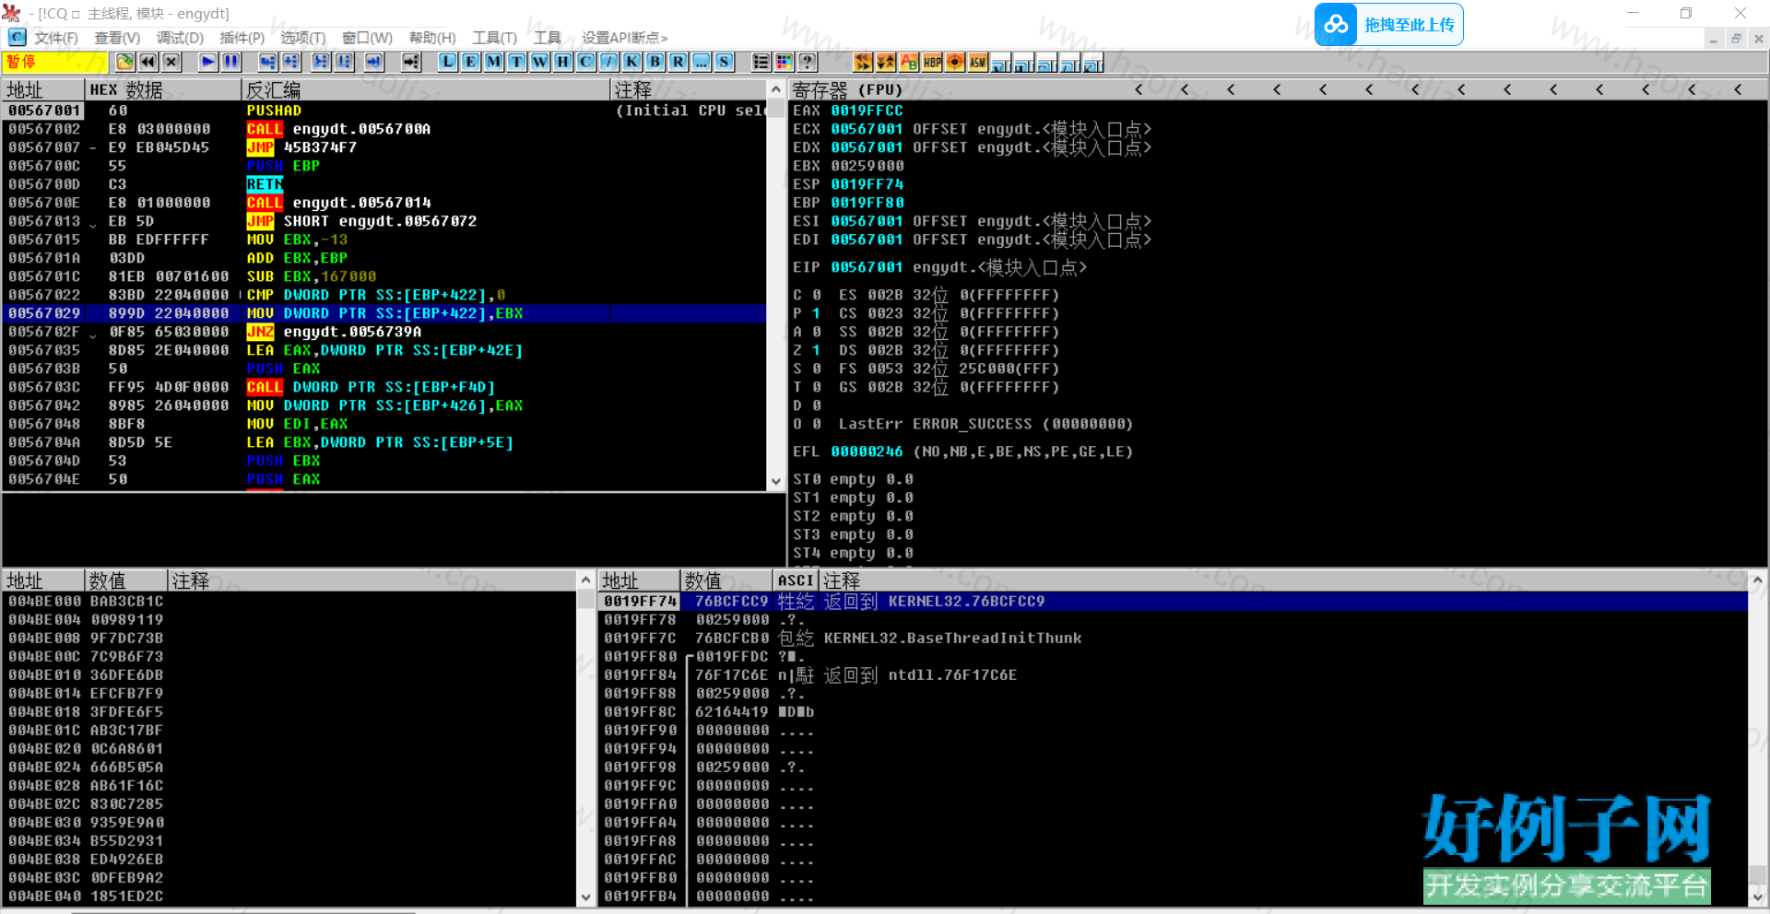Select disassembly row at address 00567001 PUSHAD
Screen dimensions: 1770x914
point(384,111)
